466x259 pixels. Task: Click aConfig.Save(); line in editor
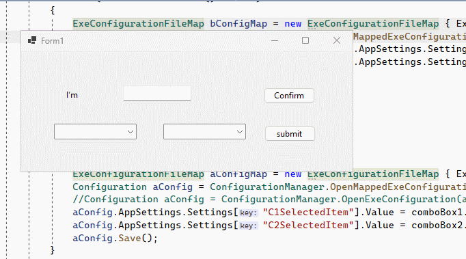[x=115, y=238]
